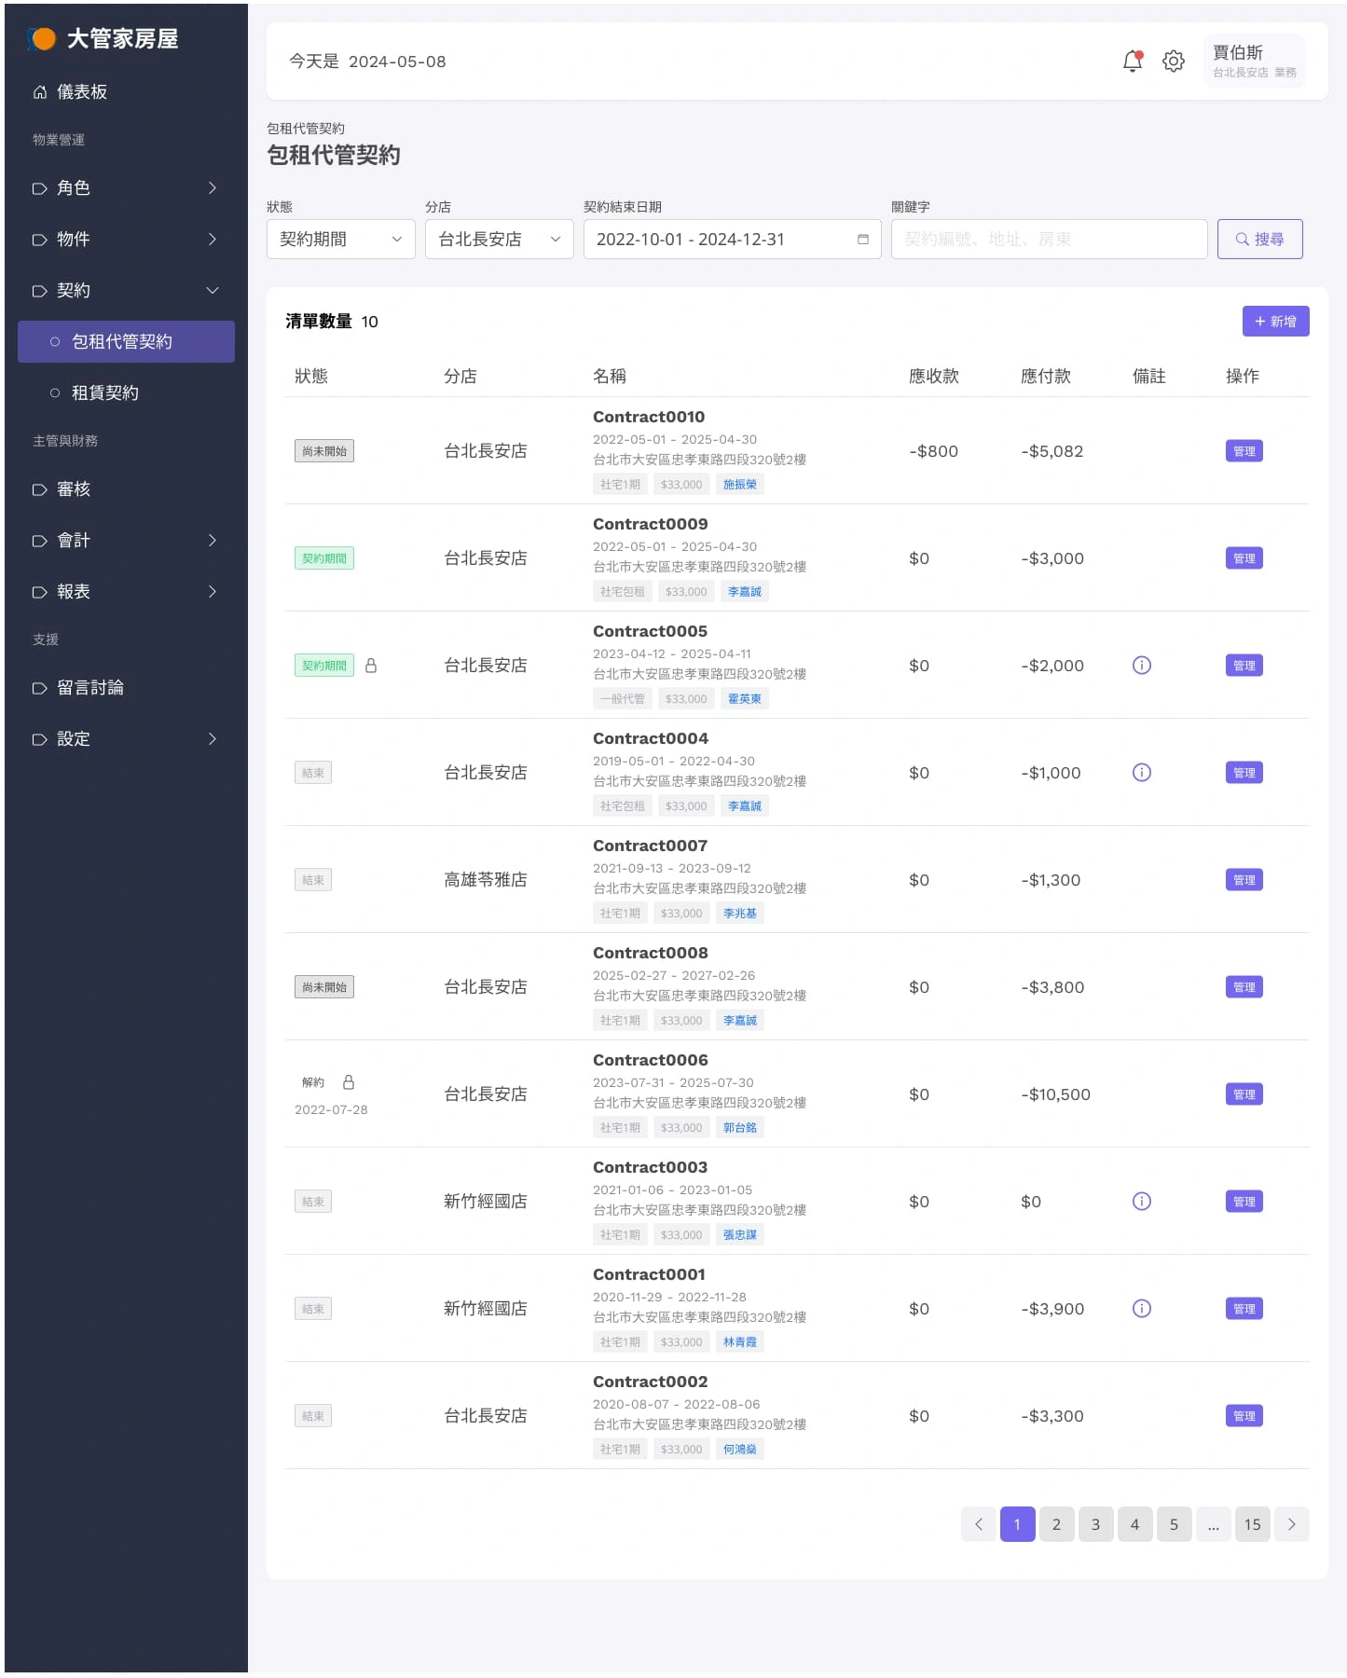Click the Contract0009 contract name
Screen dimensions: 1347x1678
point(650,525)
